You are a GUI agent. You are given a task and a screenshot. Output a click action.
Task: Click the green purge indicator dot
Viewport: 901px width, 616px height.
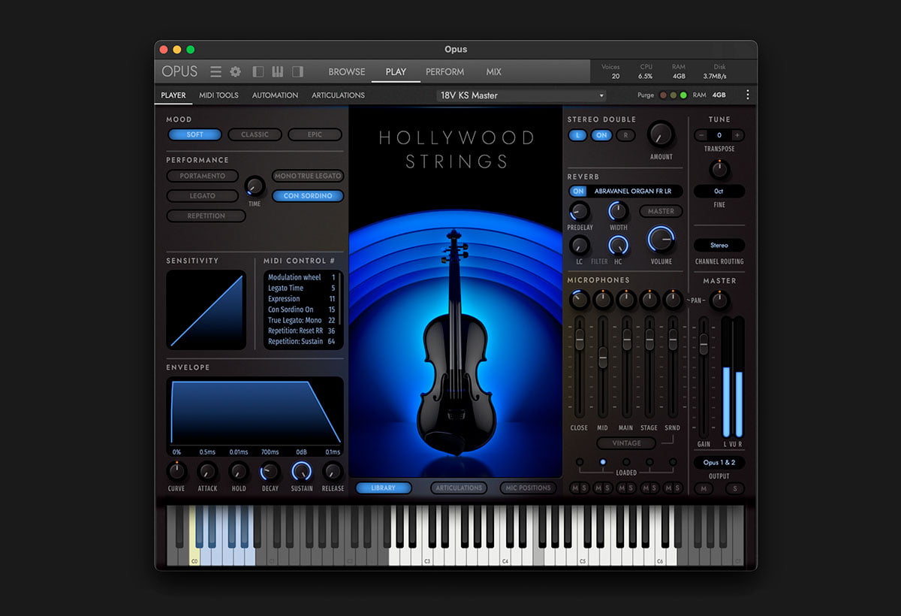tap(683, 95)
